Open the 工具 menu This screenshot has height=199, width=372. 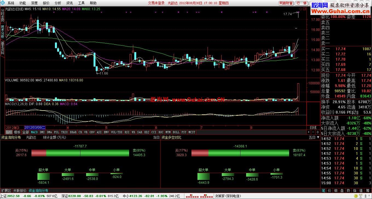click(81, 3)
